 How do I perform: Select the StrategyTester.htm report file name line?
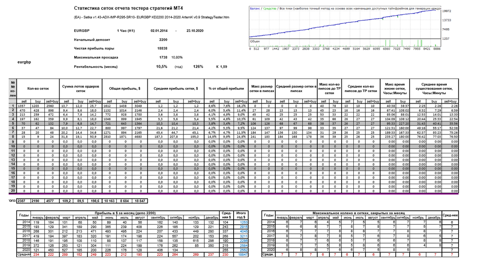pyautogui.click(x=152, y=17)
